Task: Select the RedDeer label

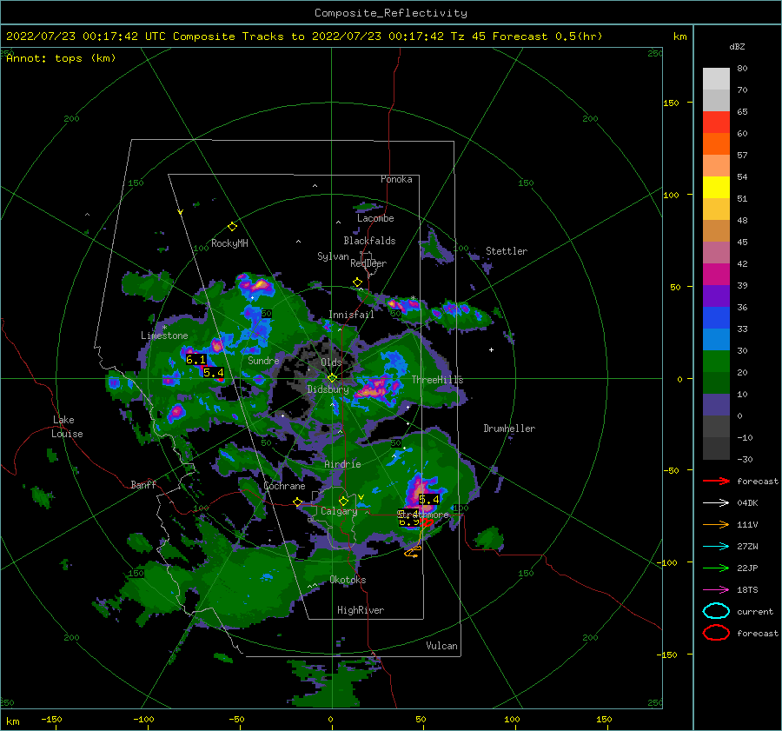Action: coord(368,263)
